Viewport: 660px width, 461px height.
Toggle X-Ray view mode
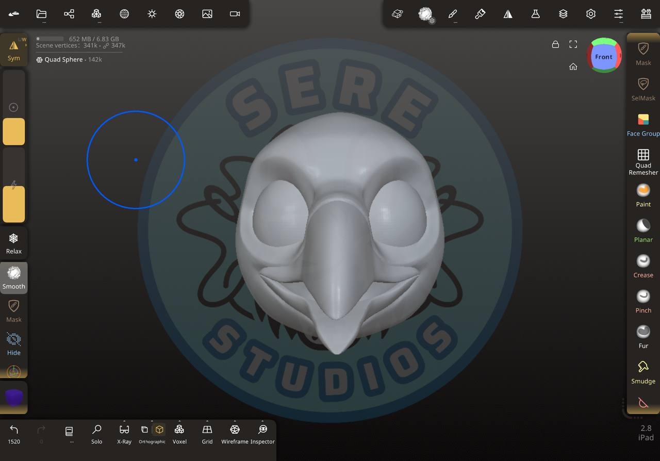pyautogui.click(x=124, y=433)
